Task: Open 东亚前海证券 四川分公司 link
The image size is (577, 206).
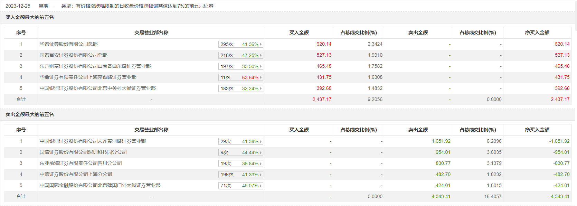Action: coord(81,163)
